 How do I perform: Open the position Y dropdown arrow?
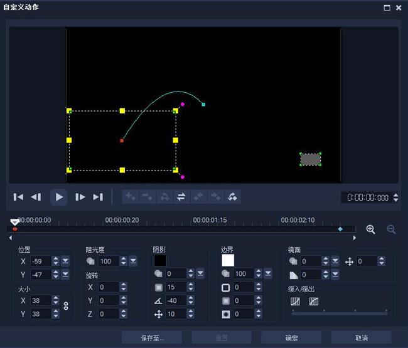(x=65, y=275)
